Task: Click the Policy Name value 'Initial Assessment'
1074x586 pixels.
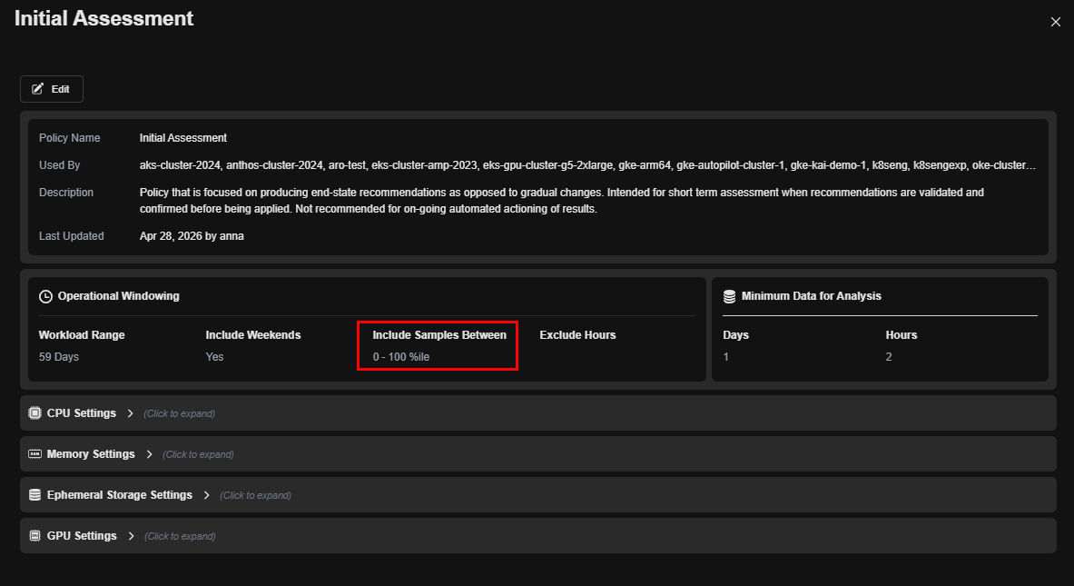Action: tap(182, 138)
